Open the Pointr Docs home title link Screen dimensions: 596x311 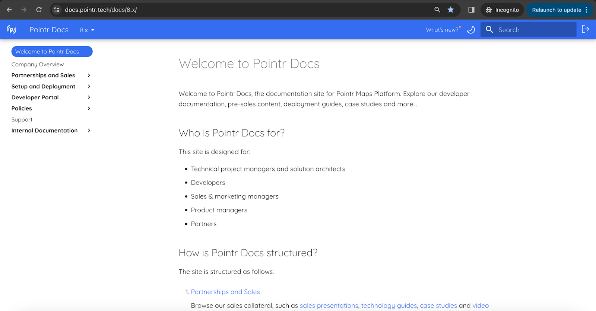(x=49, y=30)
